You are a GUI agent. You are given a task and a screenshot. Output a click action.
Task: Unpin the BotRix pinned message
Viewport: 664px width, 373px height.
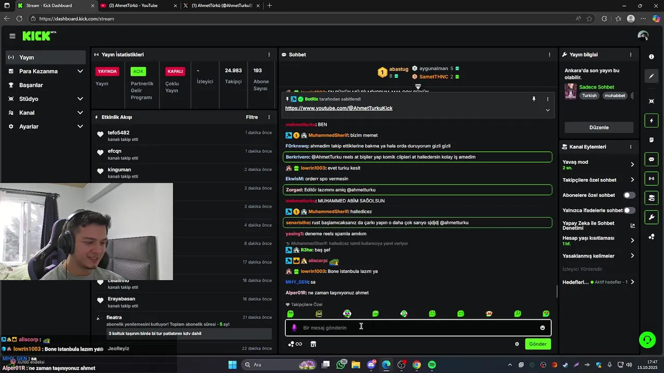534,99
